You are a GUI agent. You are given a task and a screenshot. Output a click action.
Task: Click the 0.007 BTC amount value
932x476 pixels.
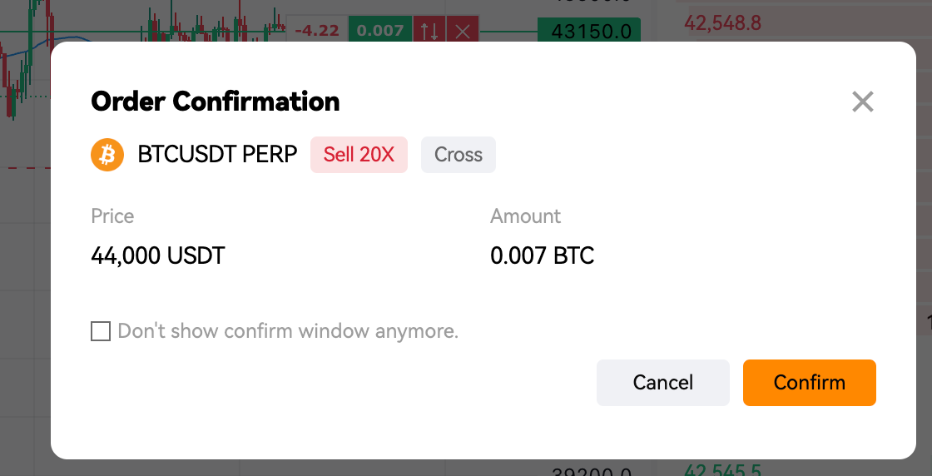pos(542,256)
